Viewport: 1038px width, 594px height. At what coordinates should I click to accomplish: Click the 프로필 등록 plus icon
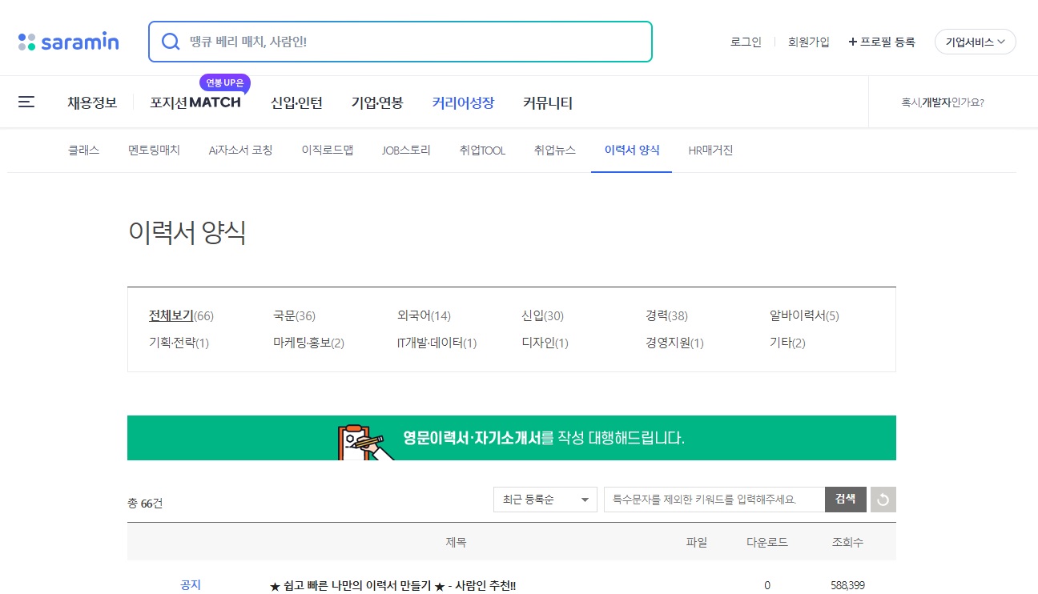(x=852, y=42)
